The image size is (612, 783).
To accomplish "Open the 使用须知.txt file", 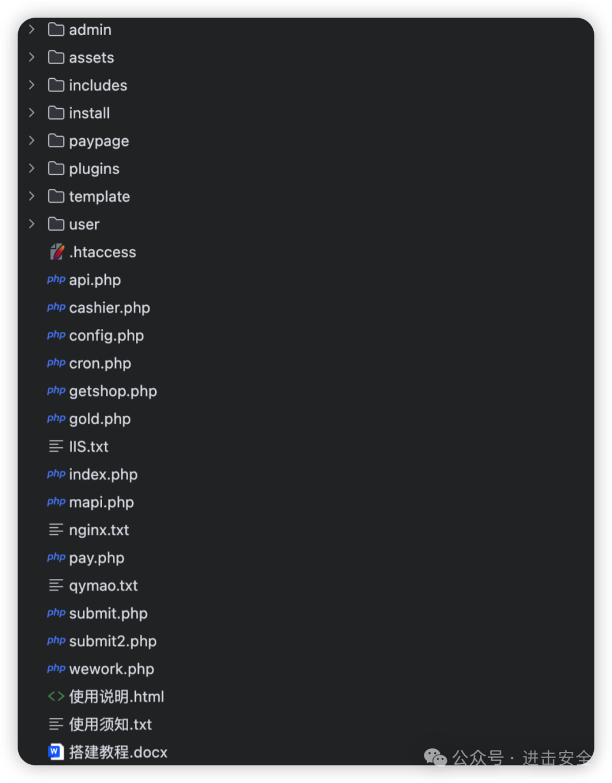I will coord(110,725).
